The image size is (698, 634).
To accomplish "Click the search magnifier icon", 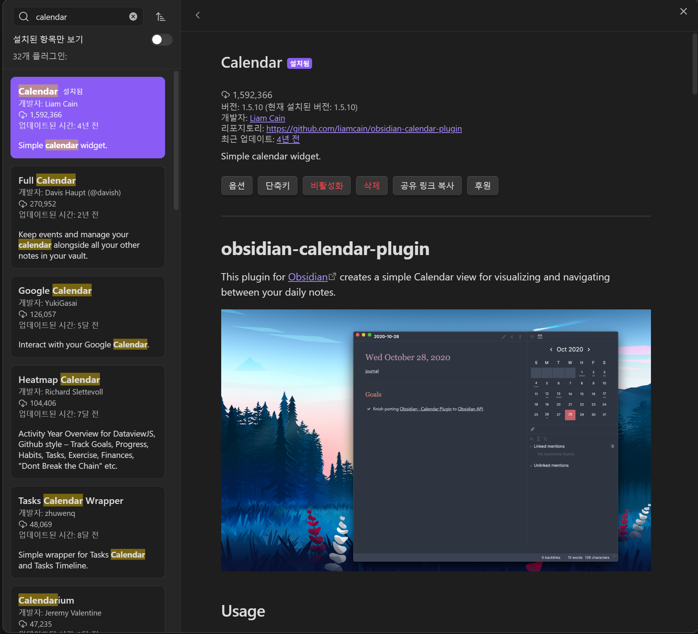I will pyautogui.click(x=24, y=17).
